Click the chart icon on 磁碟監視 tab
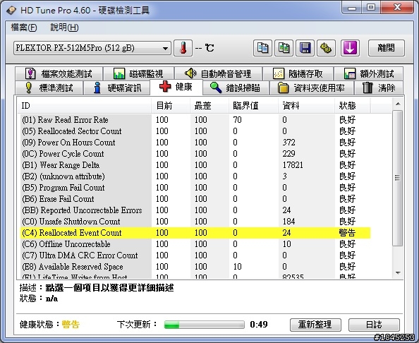Screen dimensions: 419x343 click(119, 73)
